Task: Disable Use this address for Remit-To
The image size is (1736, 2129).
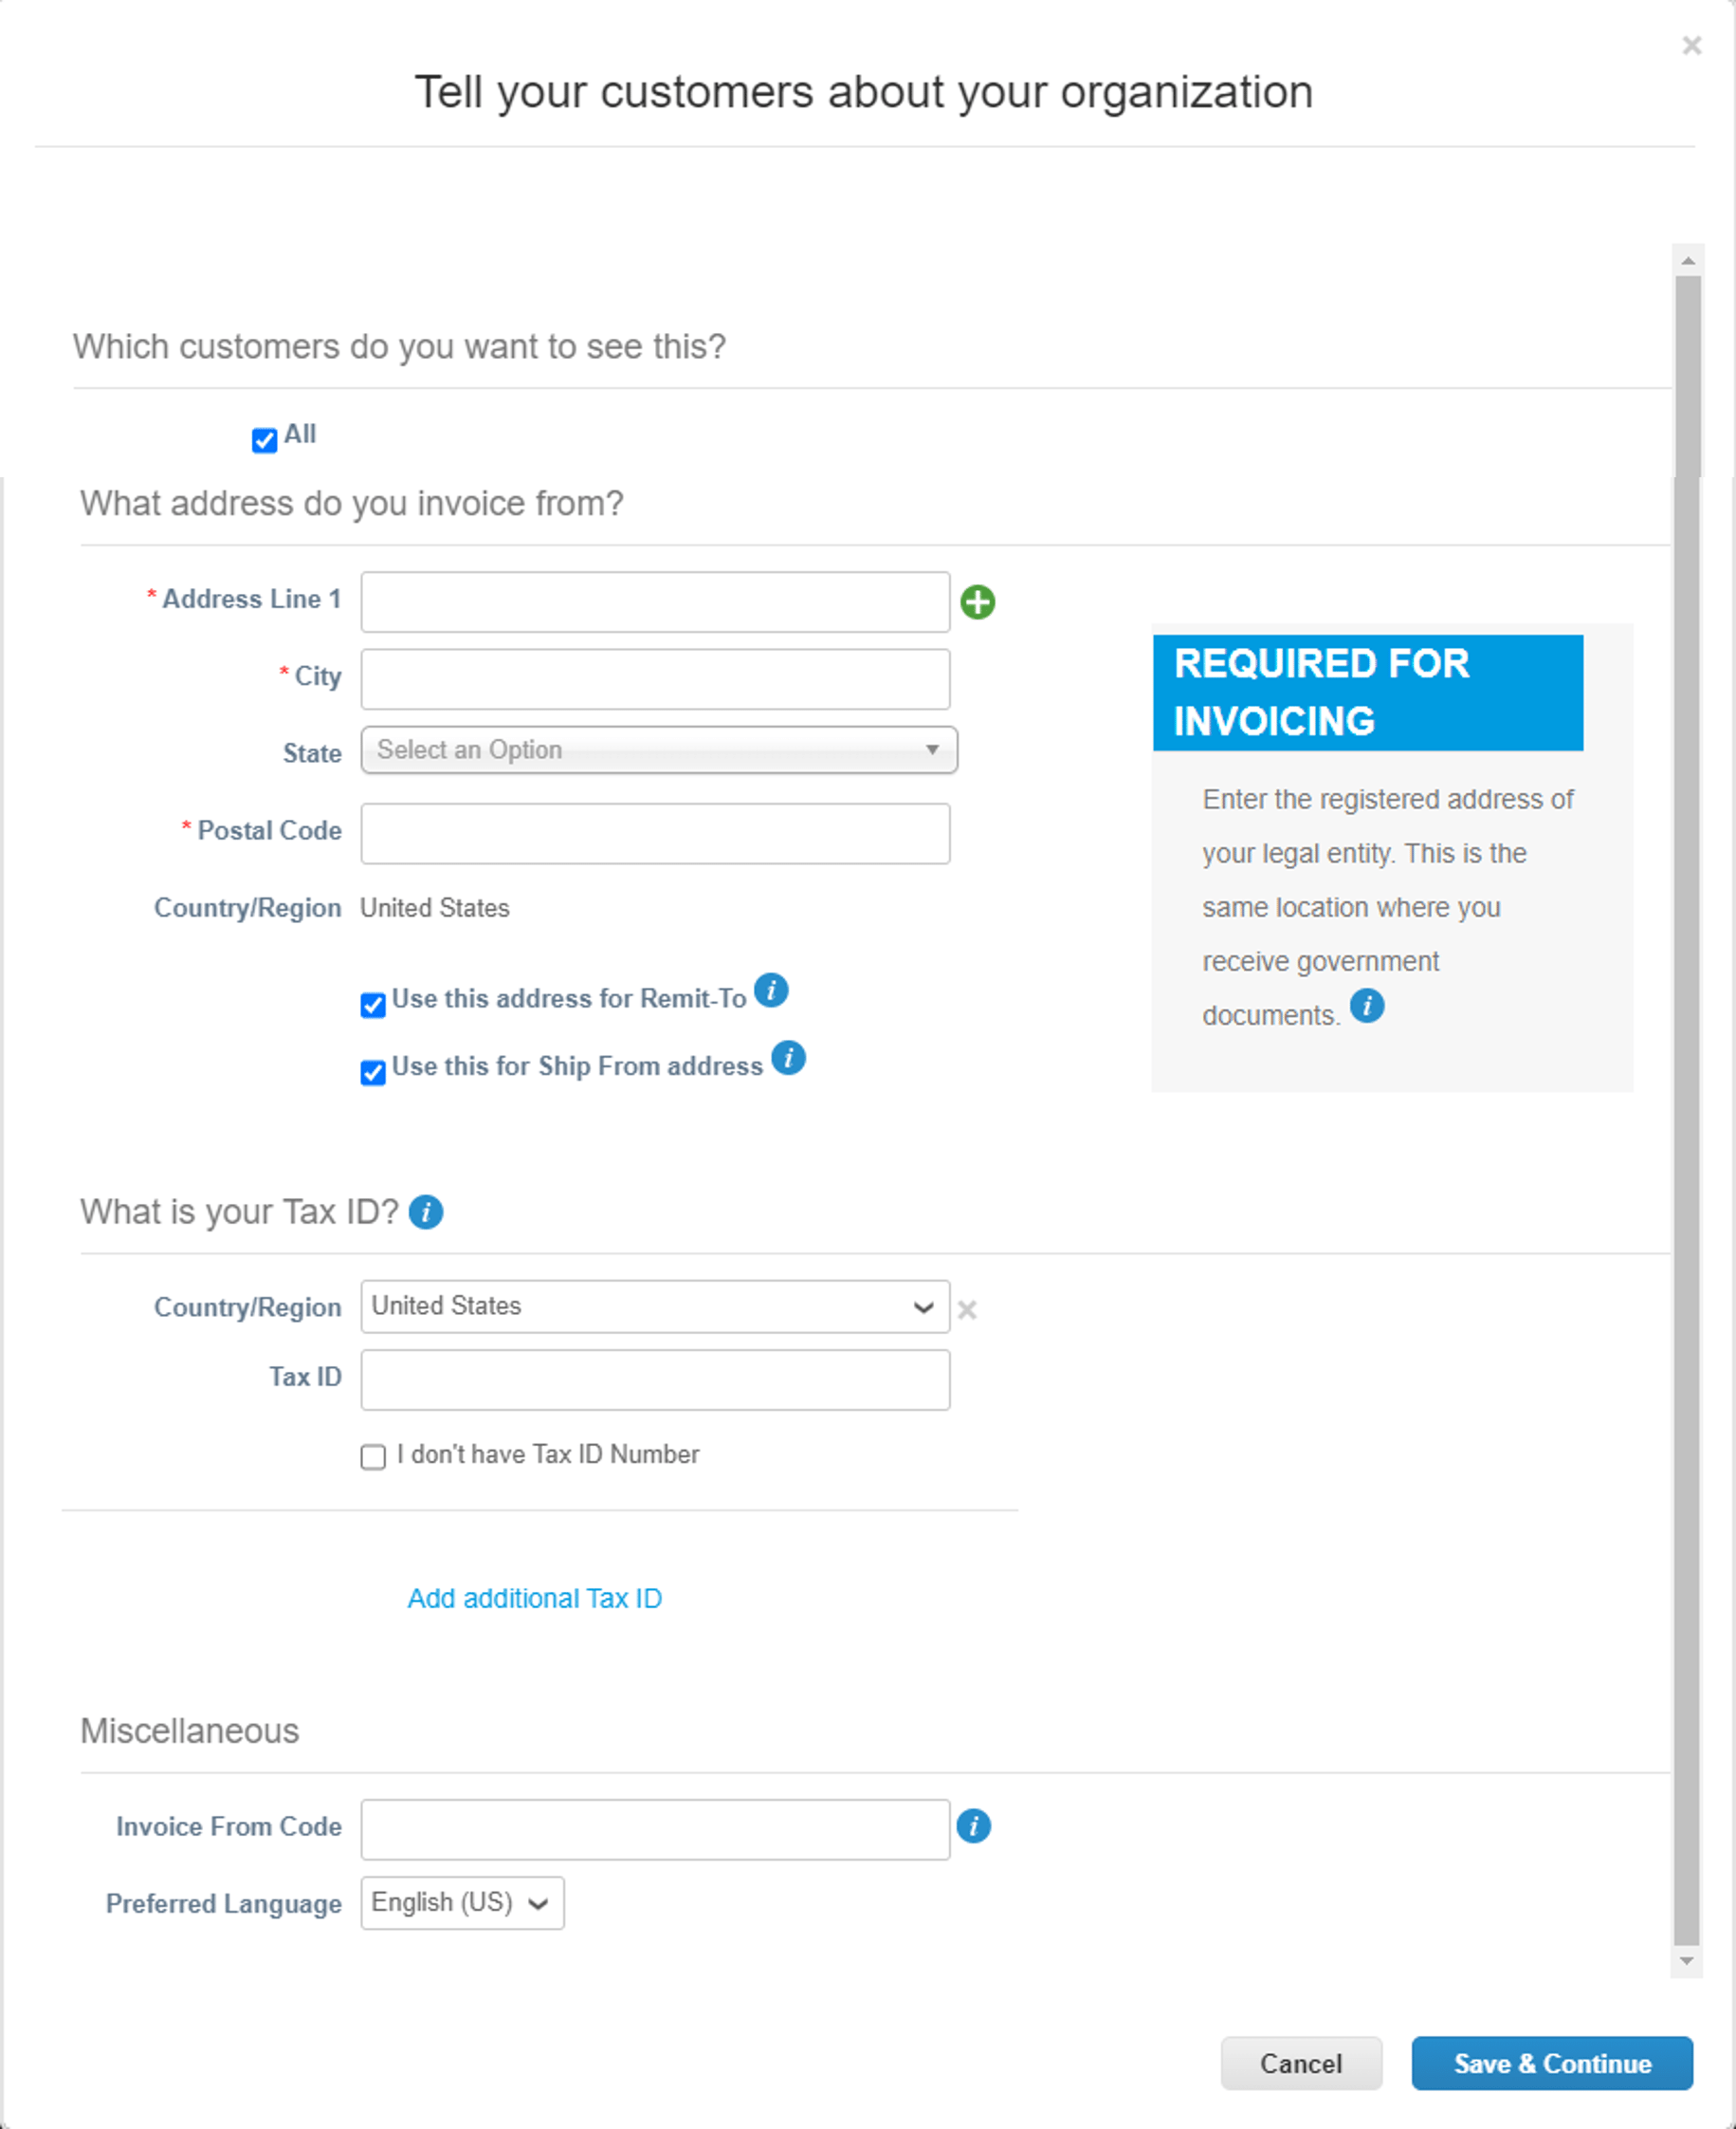Action: pos(372,1006)
